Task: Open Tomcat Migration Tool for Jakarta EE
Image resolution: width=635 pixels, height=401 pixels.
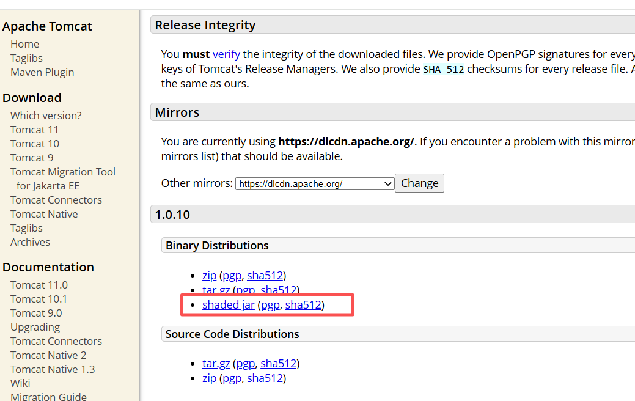Action: [x=62, y=172]
